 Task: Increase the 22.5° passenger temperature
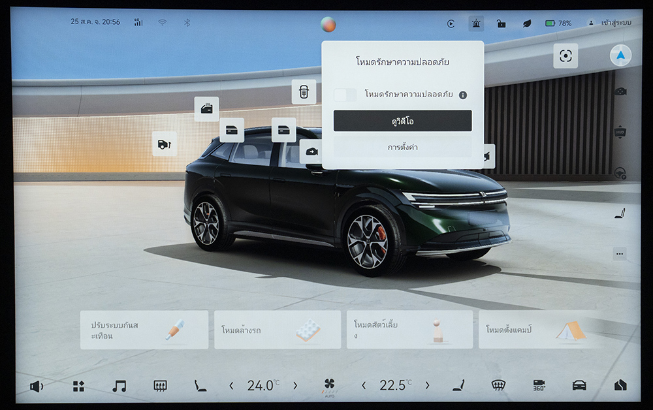[428, 385]
